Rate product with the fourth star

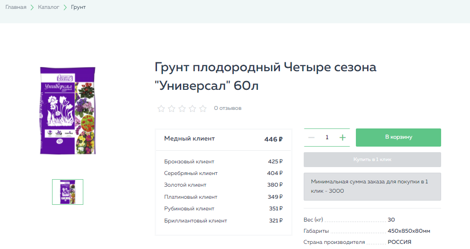192,108
